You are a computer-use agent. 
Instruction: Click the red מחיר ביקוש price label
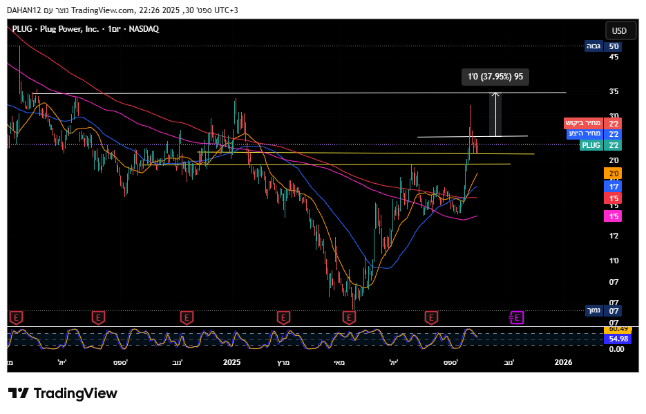coord(592,123)
